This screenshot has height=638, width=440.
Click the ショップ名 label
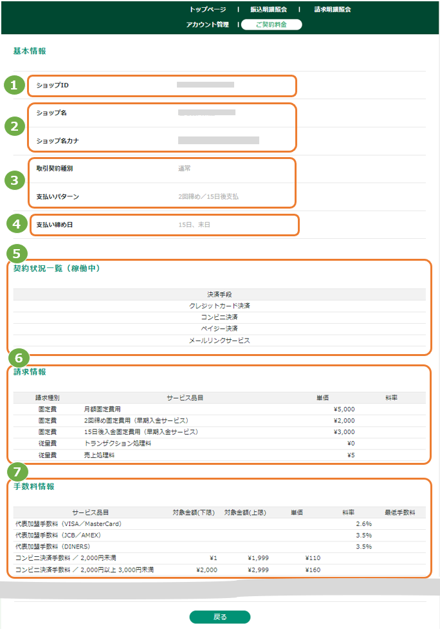51,113
